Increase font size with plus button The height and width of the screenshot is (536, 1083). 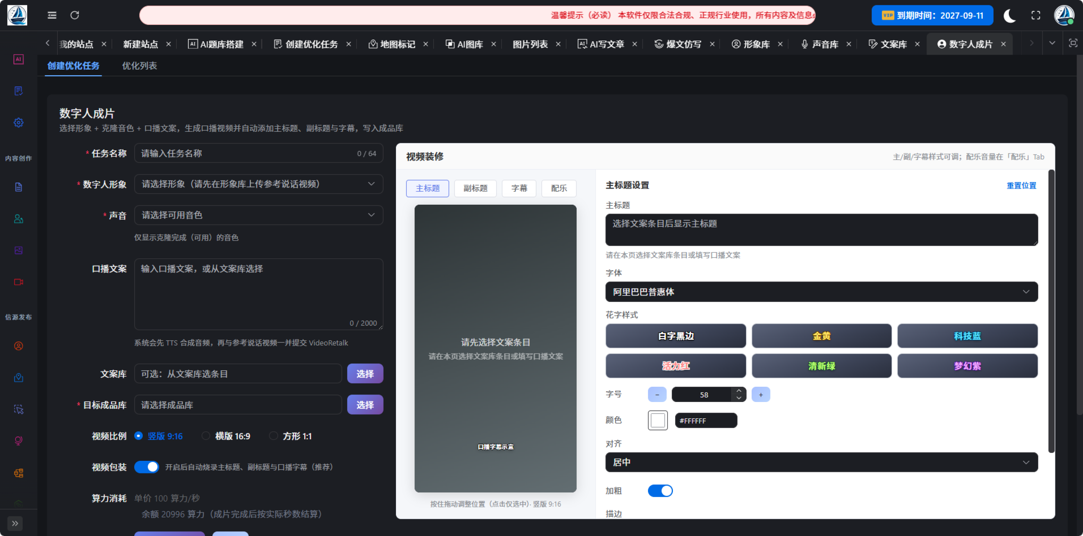(x=761, y=395)
